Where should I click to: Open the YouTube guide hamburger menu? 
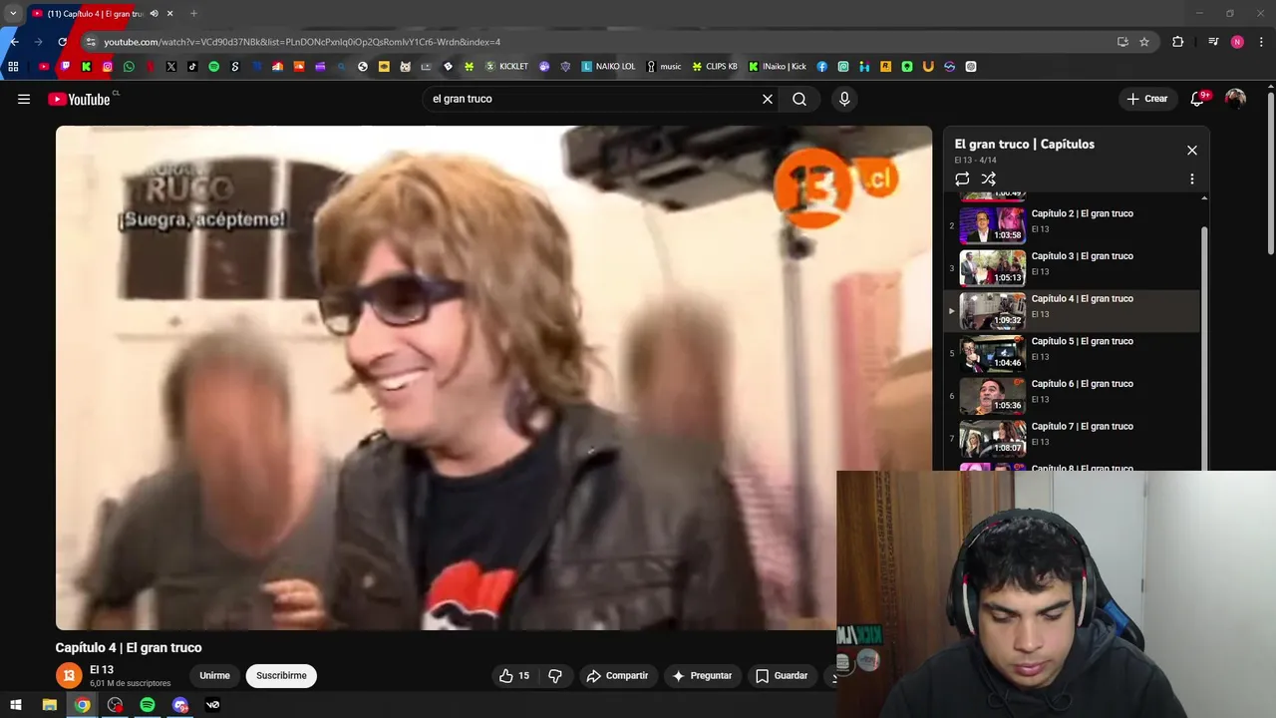click(x=24, y=99)
